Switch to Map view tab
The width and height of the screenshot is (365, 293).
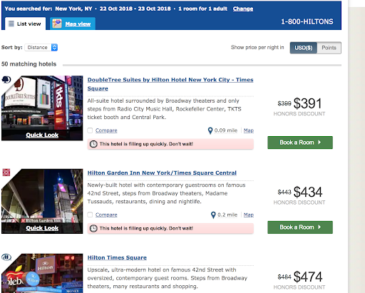pos(73,24)
